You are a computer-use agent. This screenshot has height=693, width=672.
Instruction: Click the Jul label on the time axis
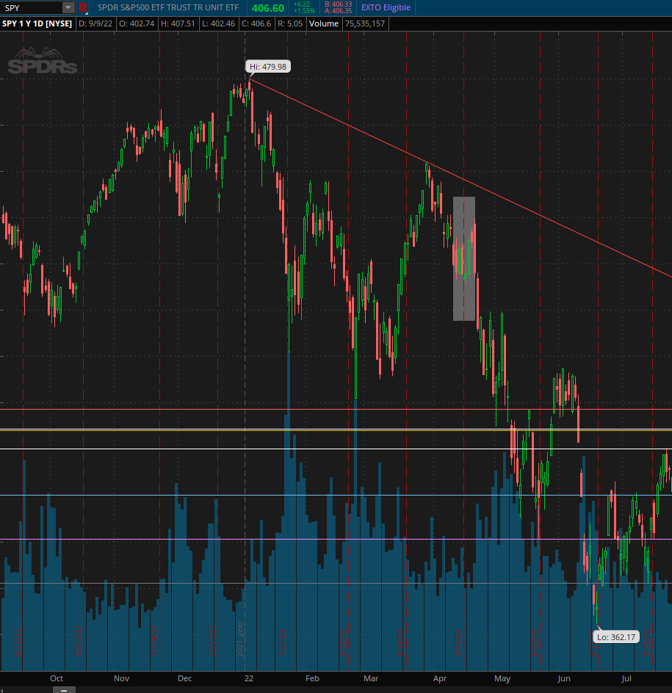pyautogui.click(x=626, y=678)
